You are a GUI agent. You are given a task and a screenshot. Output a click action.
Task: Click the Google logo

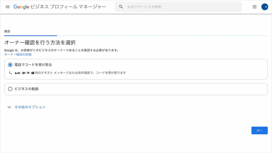[21, 7]
